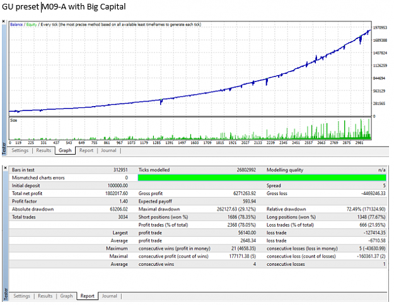
Task: Select Graph tab in upper Tester panel
Action: (x=65, y=150)
